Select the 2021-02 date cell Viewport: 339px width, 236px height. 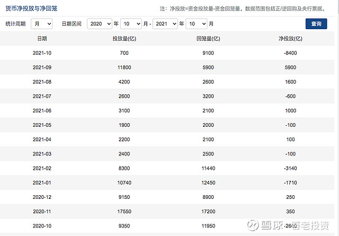pyautogui.click(x=42, y=168)
